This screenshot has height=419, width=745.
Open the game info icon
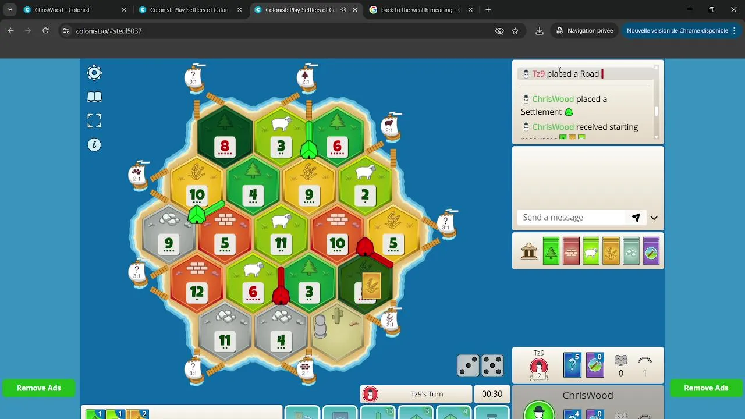coord(94,145)
